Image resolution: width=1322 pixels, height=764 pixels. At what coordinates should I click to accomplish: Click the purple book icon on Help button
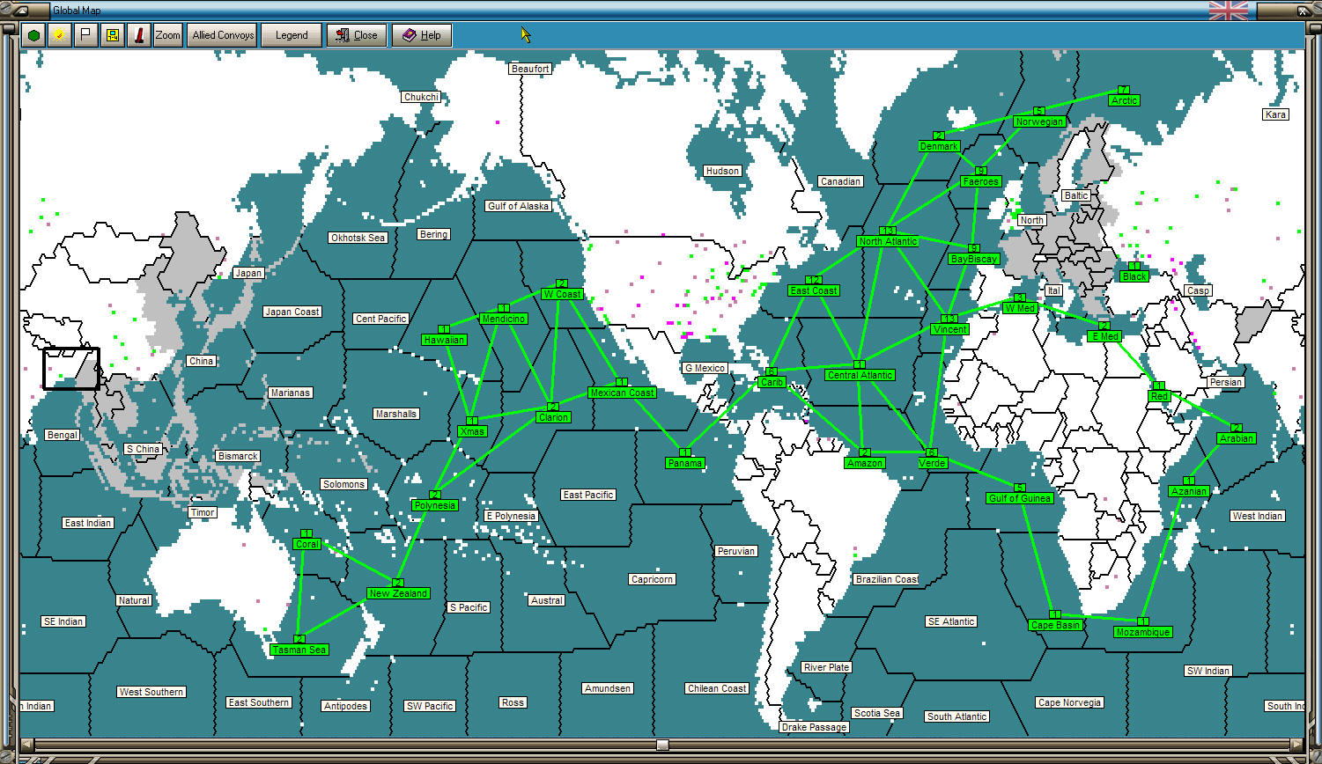pyautogui.click(x=408, y=34)
